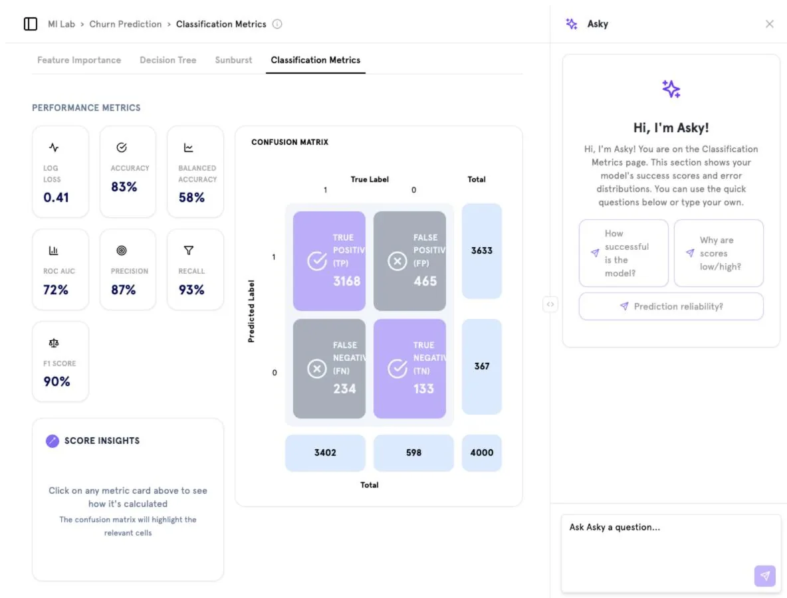The image size is (787, 598).
Task: Collapse the Asky panel with divider handle
Action: (x=550, y=304)
